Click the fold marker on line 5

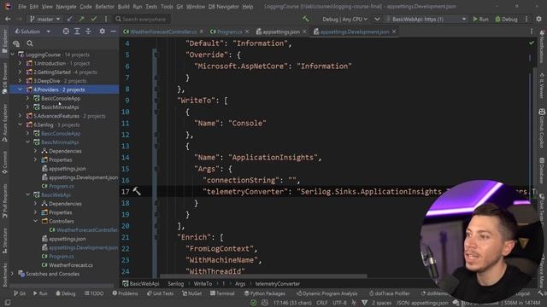[x=156, y=55]
